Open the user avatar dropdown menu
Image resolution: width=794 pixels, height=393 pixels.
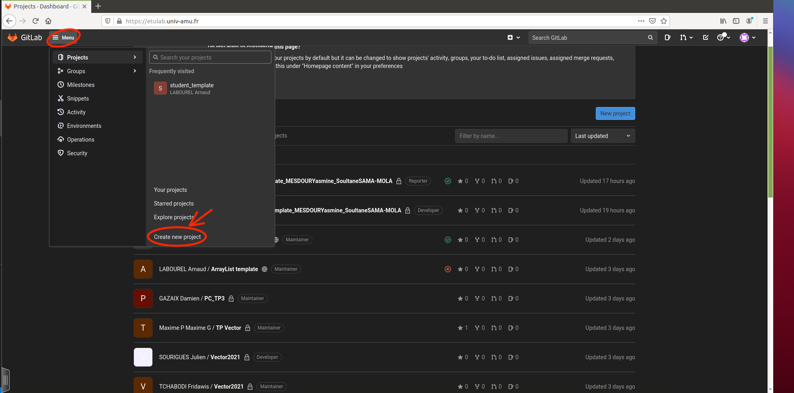pyautogui.click(x=747, y=37)
